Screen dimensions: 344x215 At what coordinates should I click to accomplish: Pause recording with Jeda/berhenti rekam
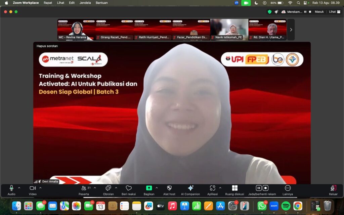(x=259, y=188)
